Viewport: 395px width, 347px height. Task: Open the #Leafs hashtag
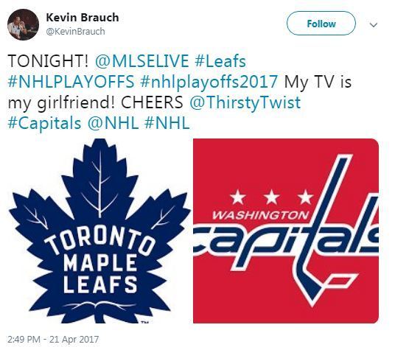point(220,61)
